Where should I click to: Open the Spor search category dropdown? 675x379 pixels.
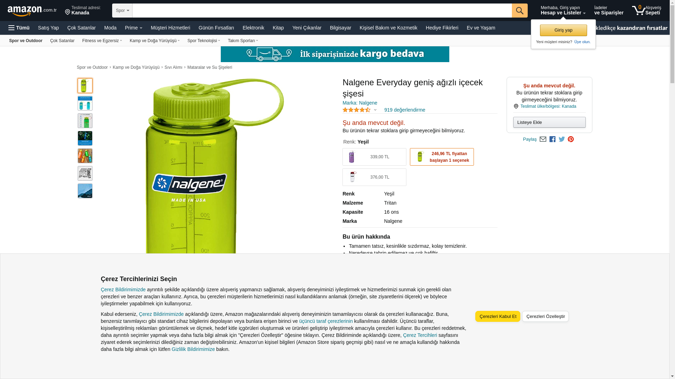(x=122, y=11)
